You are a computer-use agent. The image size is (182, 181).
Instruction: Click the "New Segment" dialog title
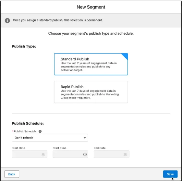click(91, 7)
